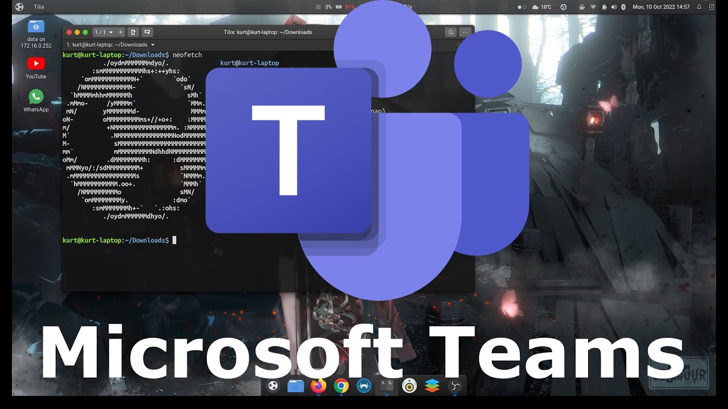Image resolution: width=728 pixels, height=409 pixels.
Task: Switch workspace using the dot indicator
Action: click(x=522, y=7)
